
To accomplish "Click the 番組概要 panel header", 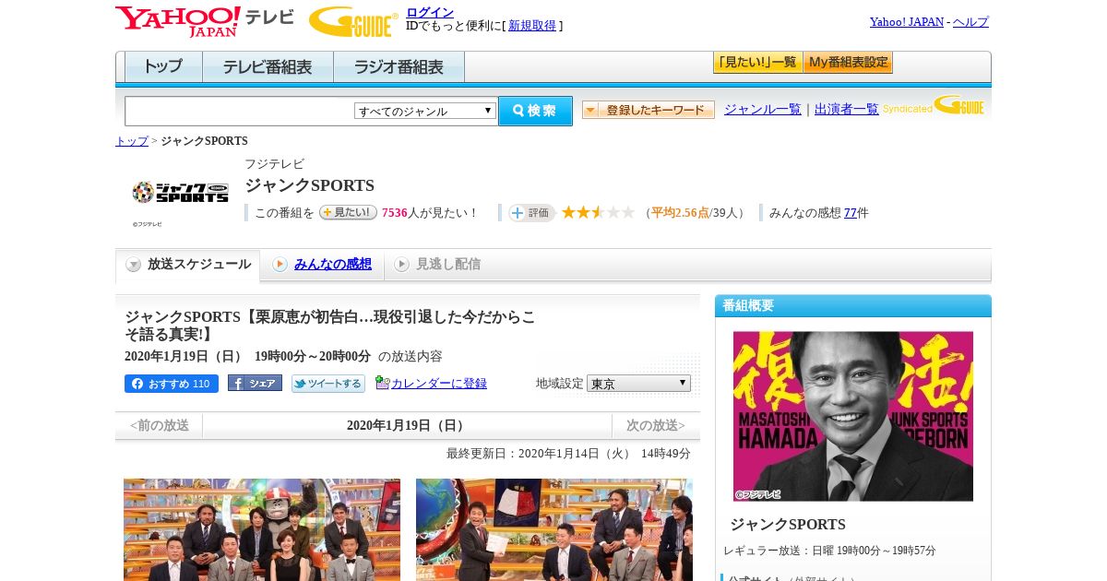I will click(x=853, y=305).
